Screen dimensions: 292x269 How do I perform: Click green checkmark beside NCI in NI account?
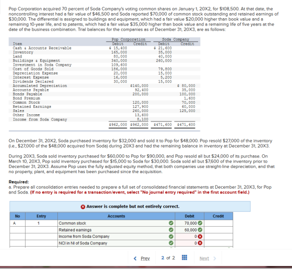click(171, 243)
